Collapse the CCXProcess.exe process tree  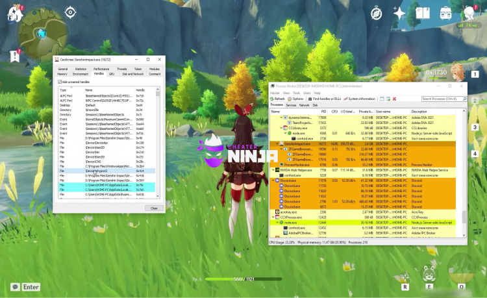coord(273,217)
